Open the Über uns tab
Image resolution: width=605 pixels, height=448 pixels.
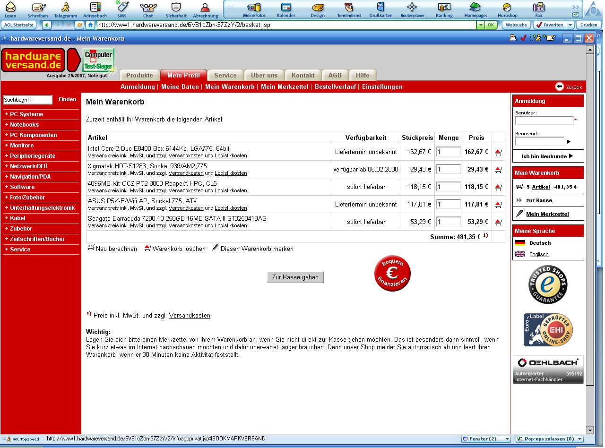264,75
